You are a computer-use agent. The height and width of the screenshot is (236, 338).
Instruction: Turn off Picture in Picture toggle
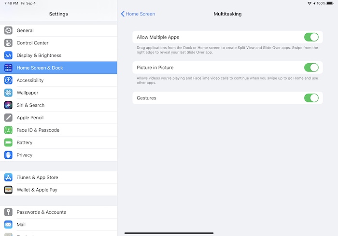(x=311, y=68)
